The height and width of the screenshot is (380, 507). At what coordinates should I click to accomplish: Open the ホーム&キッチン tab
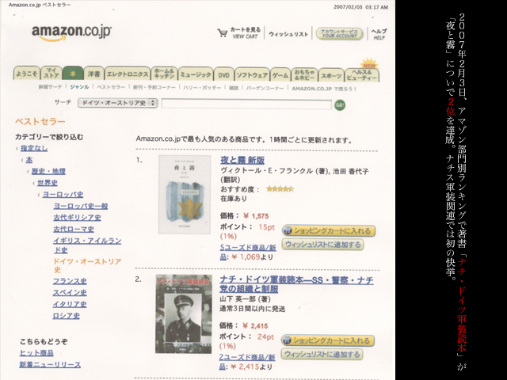(x=164, y=74)
